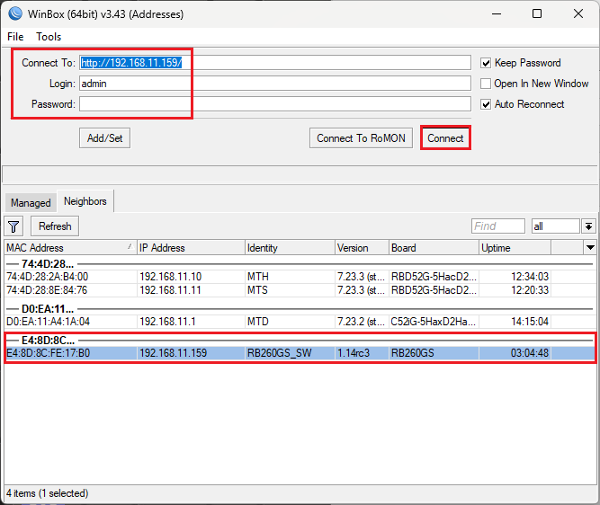Image resolution: width=600 pixels, height=505 pixels.
Task: Click version 7.23.2 cell
Action: coord(361,322)
